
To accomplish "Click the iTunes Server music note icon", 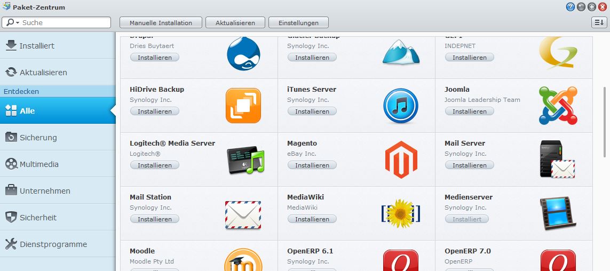I will 400,106.
